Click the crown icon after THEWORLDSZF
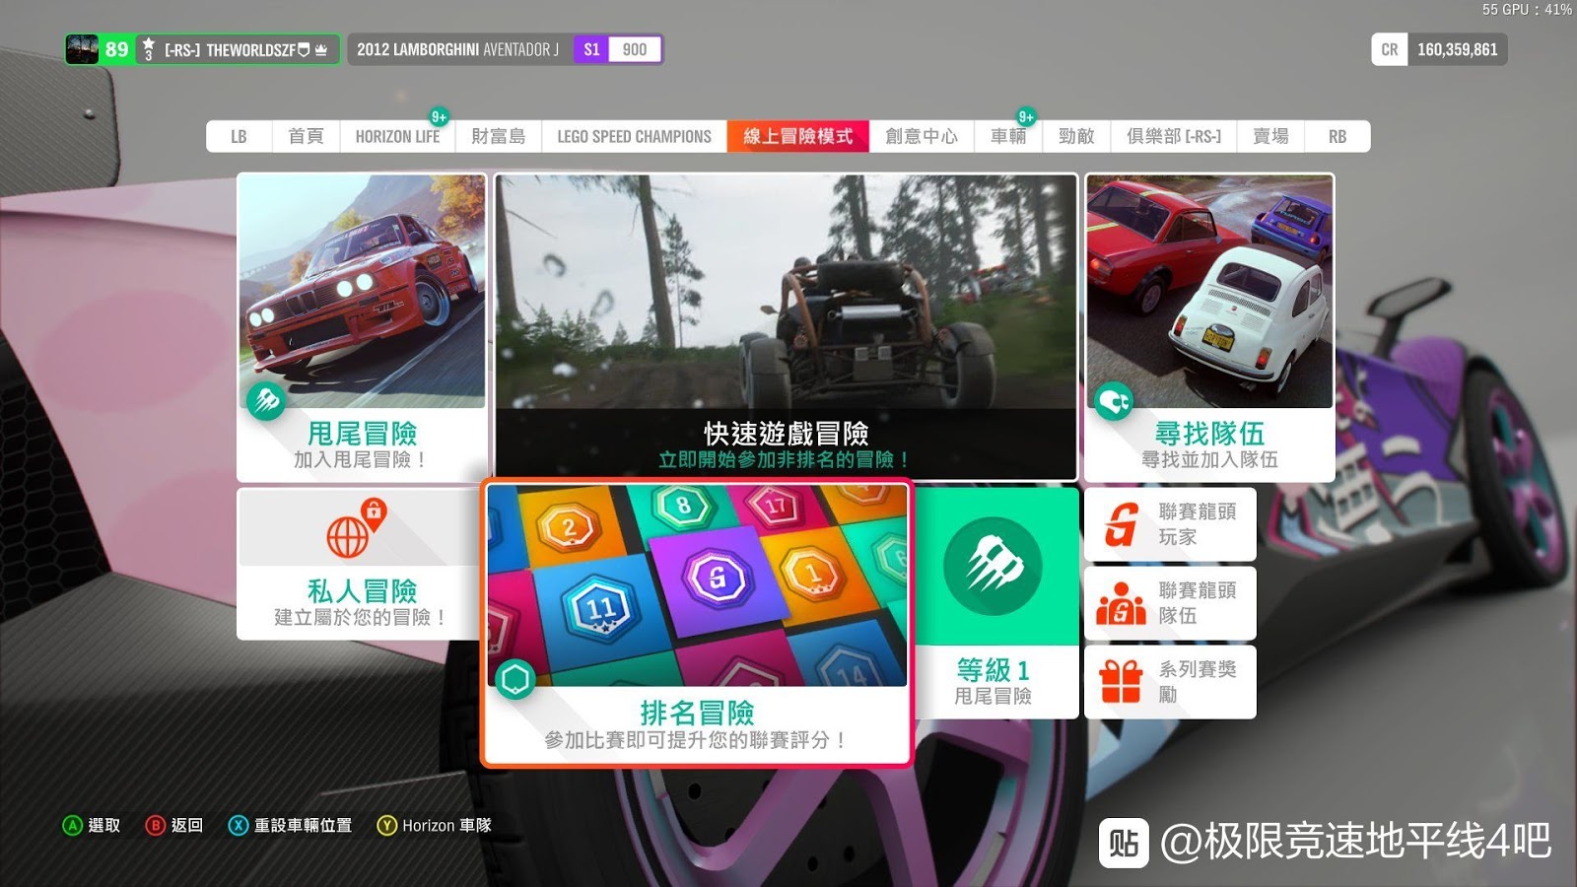 pyautogui.click(x=321, y=49)
